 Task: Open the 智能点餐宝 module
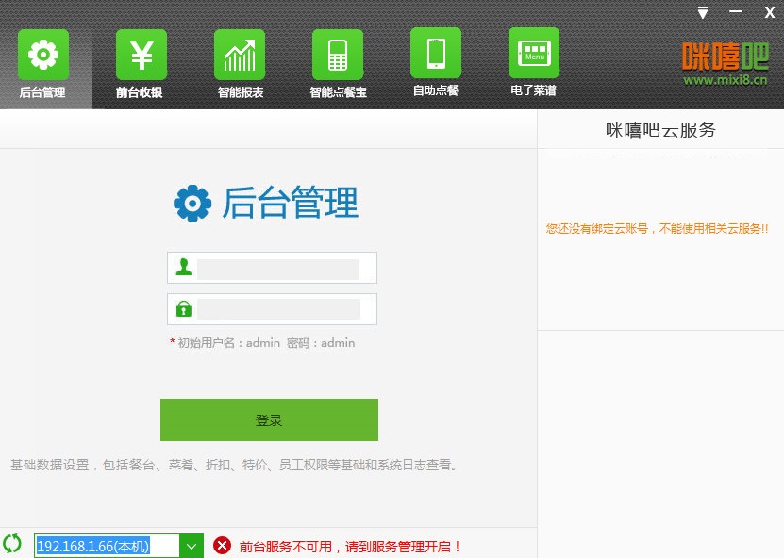(x=338, y=55)
